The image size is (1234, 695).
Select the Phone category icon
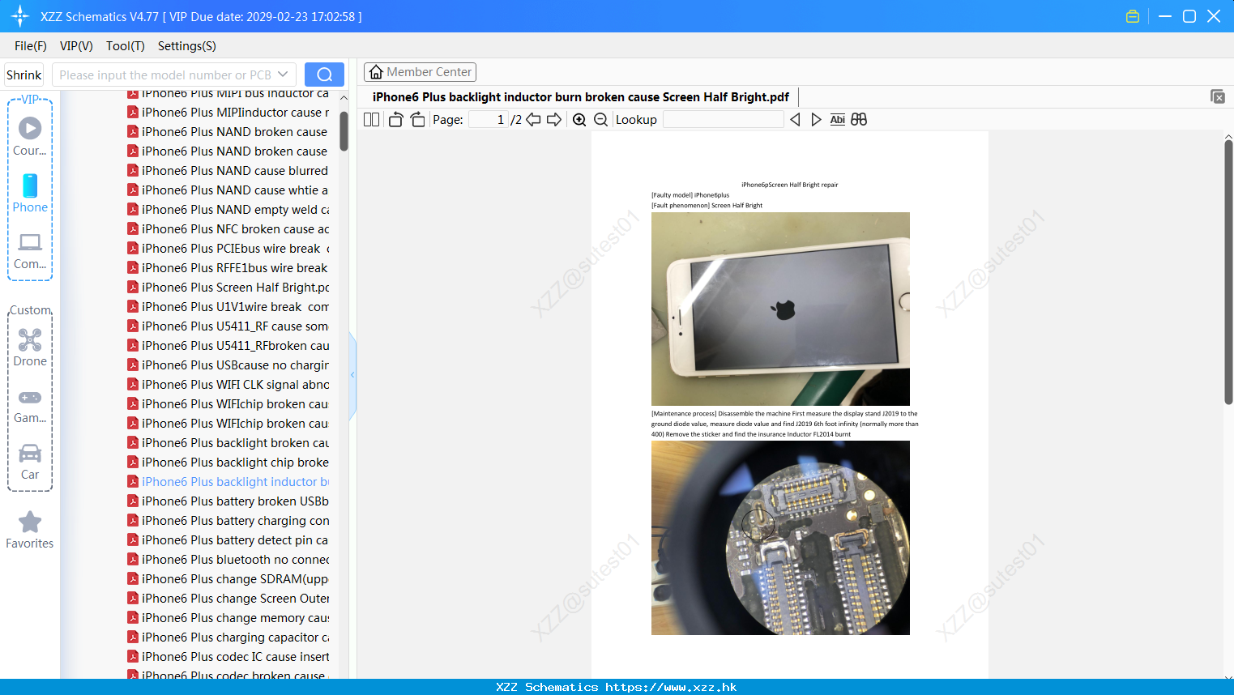click(30, 193)
